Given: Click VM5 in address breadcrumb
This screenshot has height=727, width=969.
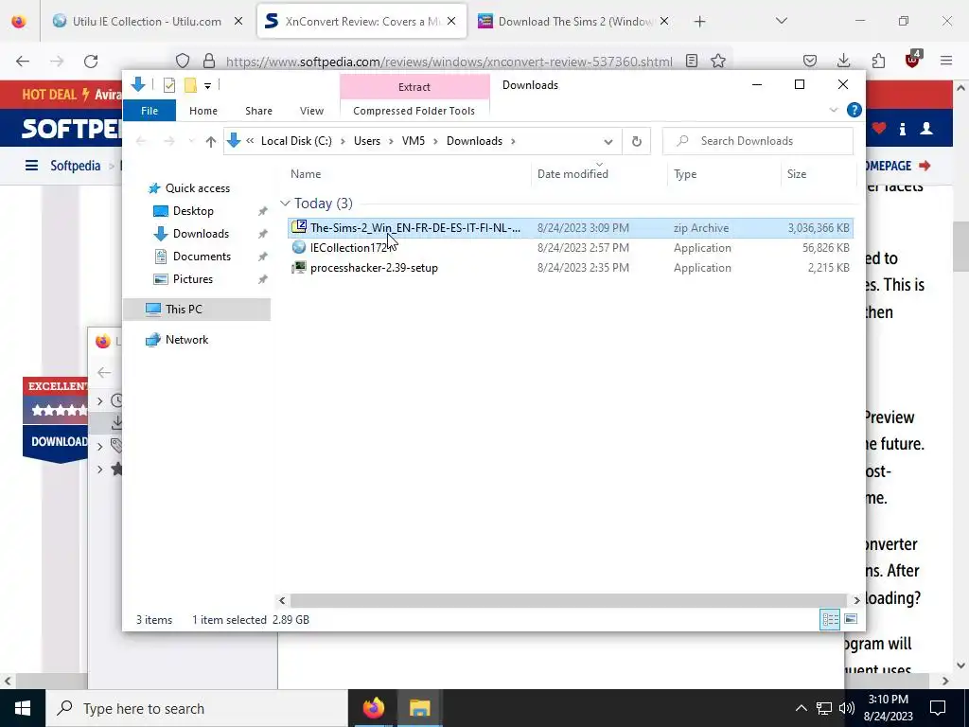Looking at the screenshot, I should [414, 141].
